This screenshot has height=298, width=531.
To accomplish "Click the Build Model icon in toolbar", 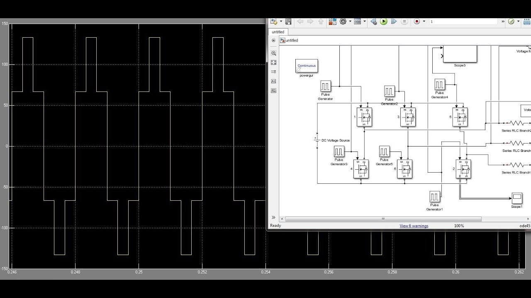I will tap(527, 22).
